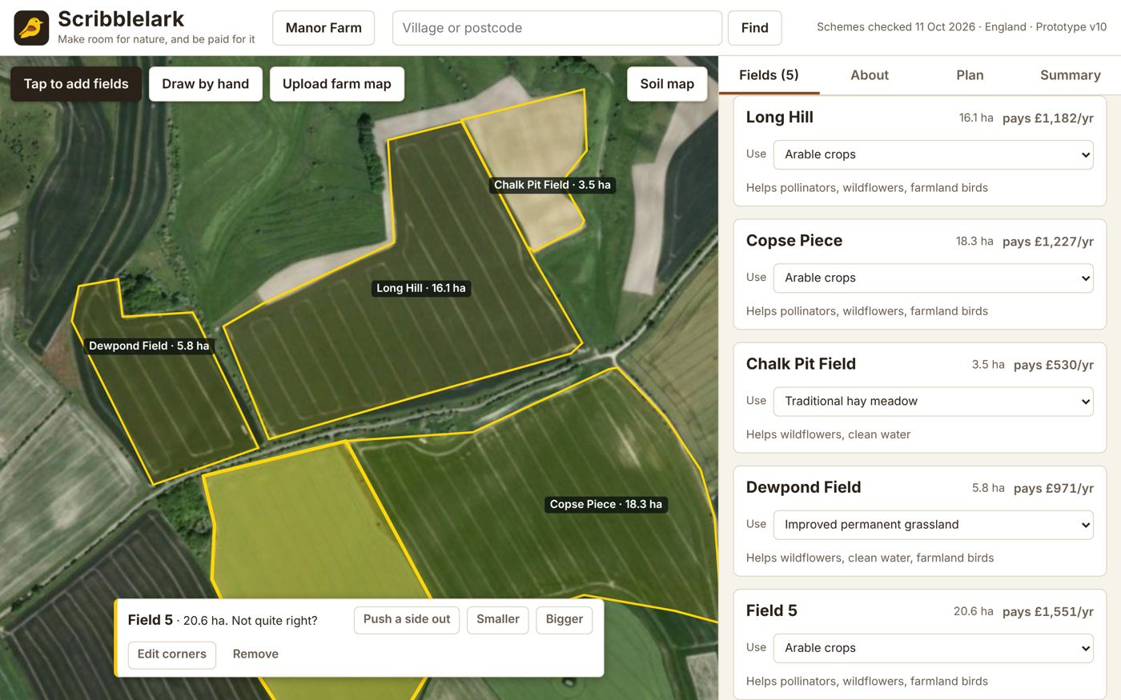Select the Long Hill map label
Screen dimensions: 1121x700
421,288
